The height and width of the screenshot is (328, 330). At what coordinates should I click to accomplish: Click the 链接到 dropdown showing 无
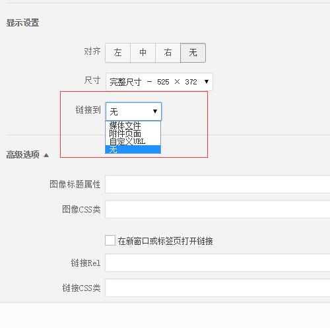click(x=133, y=112)
